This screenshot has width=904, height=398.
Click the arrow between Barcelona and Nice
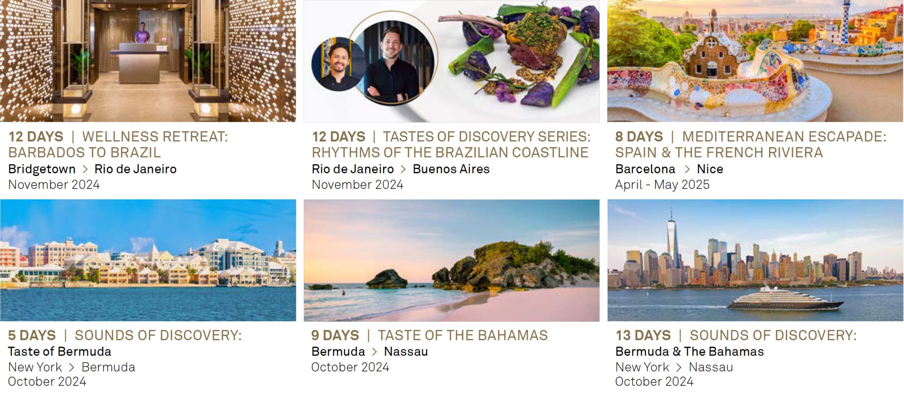point(687,169)
